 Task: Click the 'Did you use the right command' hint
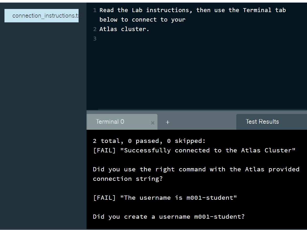pos(196,169)
